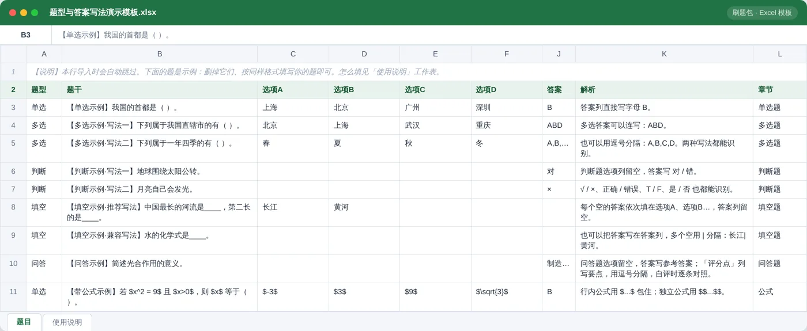
Task: Click the 问答 type cell in row 10
Action: (44, 269)
